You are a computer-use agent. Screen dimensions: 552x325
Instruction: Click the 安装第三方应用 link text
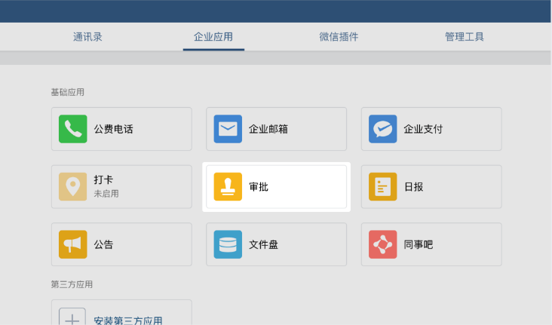pos(128,320)
